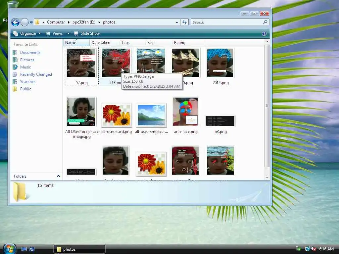Click the Public folder sidebar icon
Image resolution: width=339 pixels, height=254 pixels.
coord(15,89)
